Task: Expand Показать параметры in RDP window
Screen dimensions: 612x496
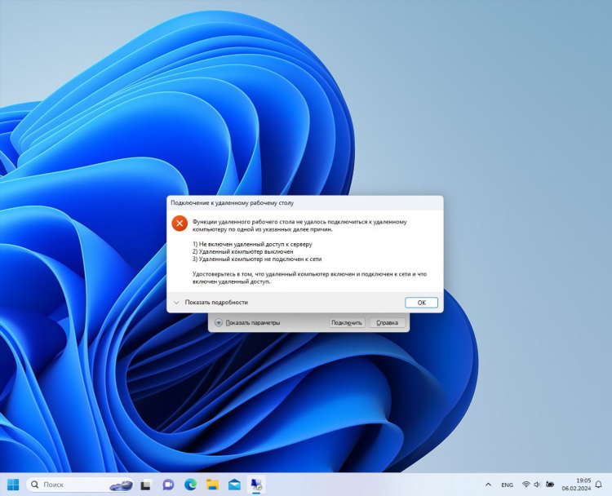Action: 247,323
